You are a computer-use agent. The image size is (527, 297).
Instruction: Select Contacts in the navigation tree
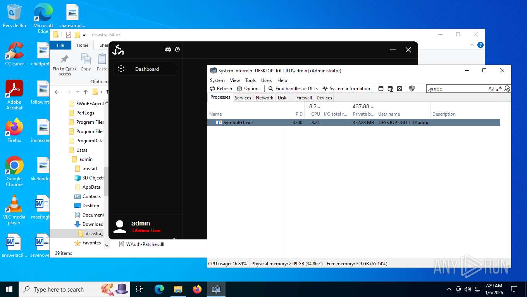click(91, 196)
